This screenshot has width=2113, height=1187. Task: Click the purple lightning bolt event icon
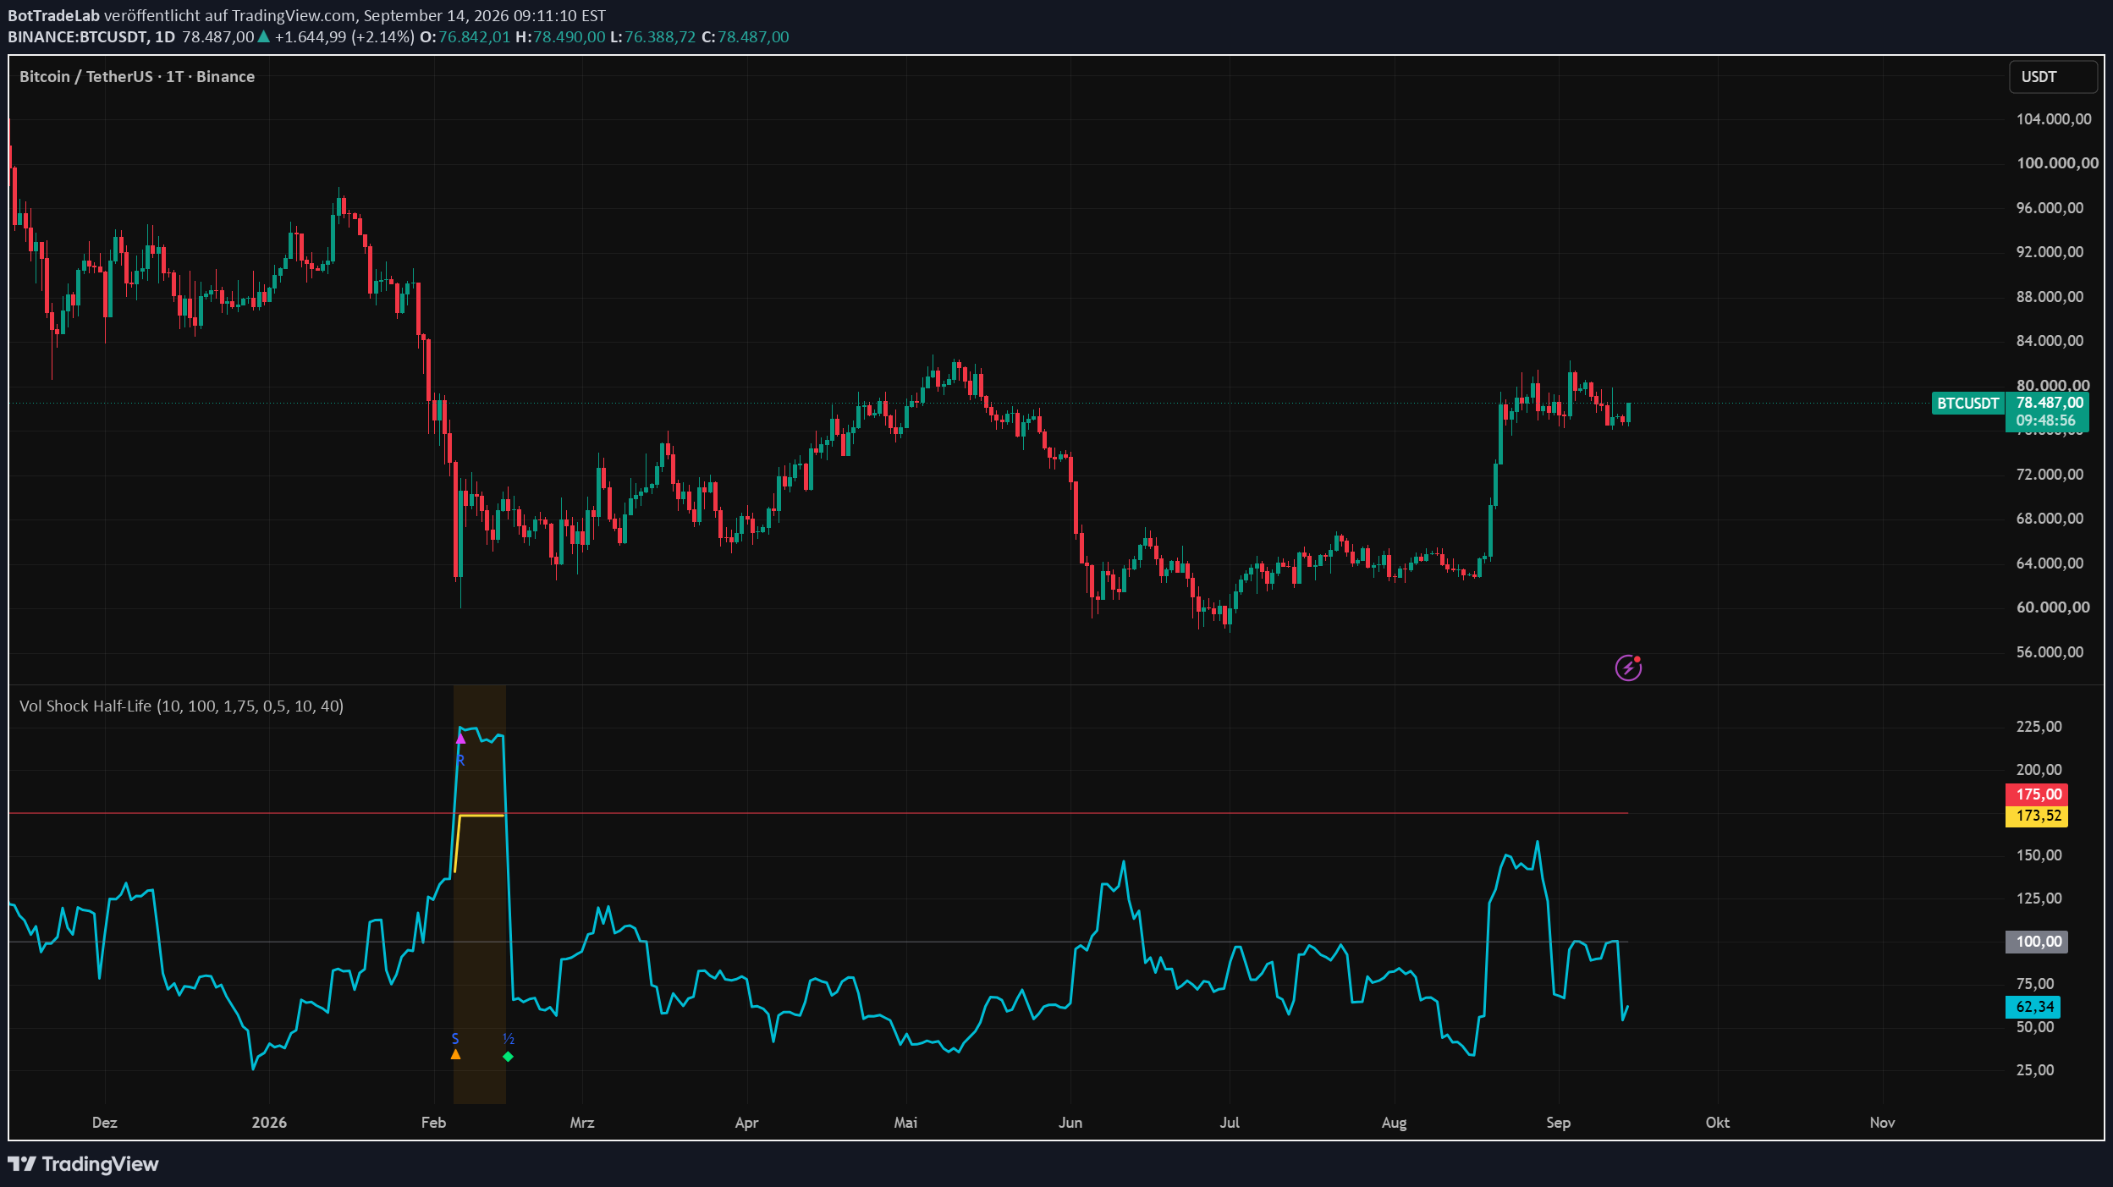[x=1627, y=668]
